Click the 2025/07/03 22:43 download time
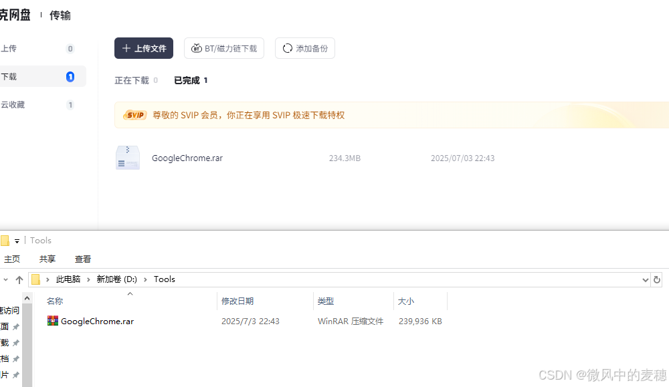 tap(462, 158)
